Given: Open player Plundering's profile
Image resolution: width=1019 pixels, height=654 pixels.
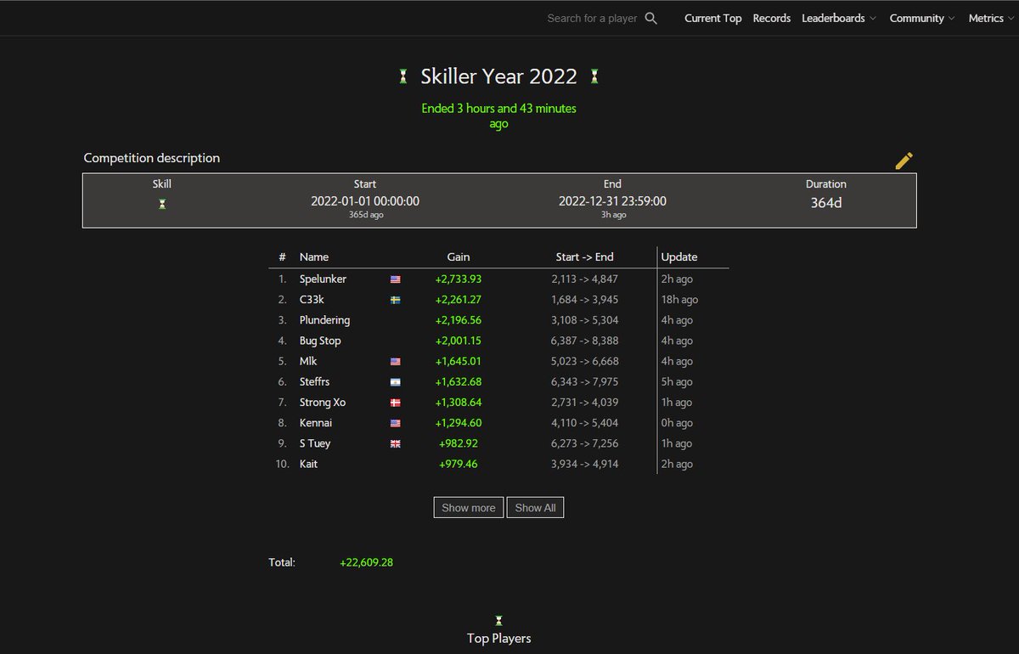Looking at the screenshot, I should click(324, 320).
